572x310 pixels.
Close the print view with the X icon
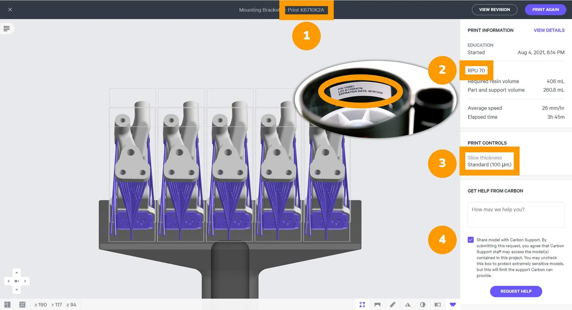tap(10, 10)
